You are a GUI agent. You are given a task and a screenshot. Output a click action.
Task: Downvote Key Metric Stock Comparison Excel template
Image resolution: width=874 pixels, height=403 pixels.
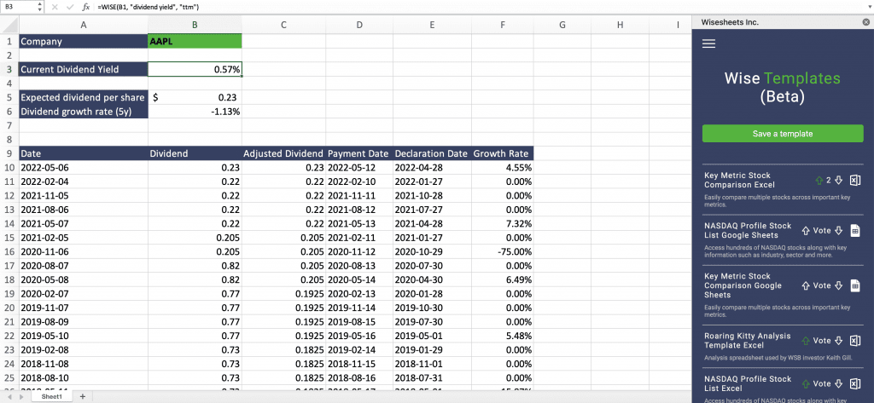click(839, 180)
